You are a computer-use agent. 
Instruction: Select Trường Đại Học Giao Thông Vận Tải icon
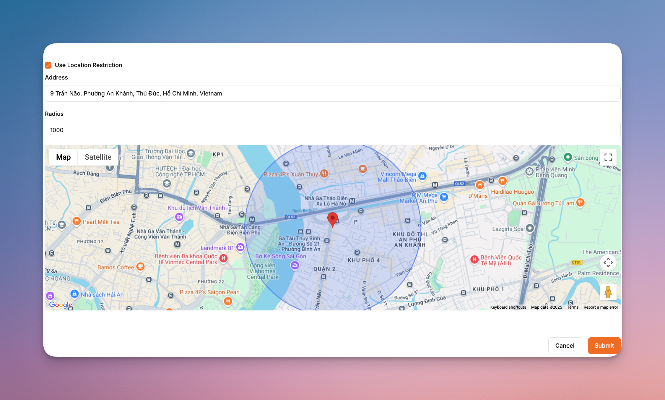(x=191, y=153)
